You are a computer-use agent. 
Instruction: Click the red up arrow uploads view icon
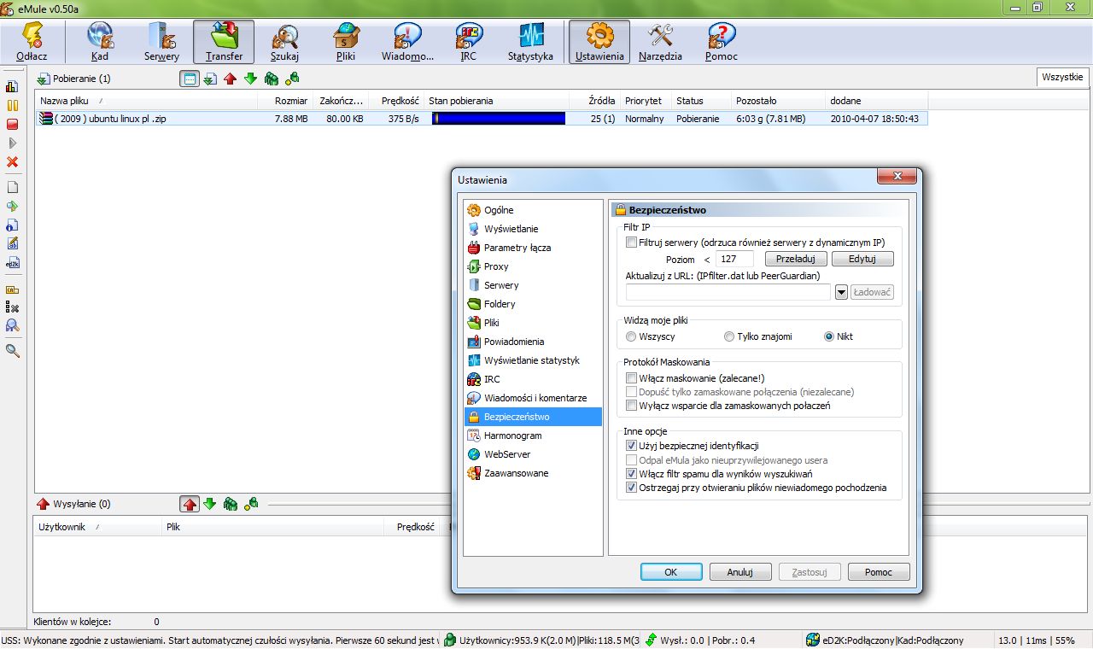point(230,79)
